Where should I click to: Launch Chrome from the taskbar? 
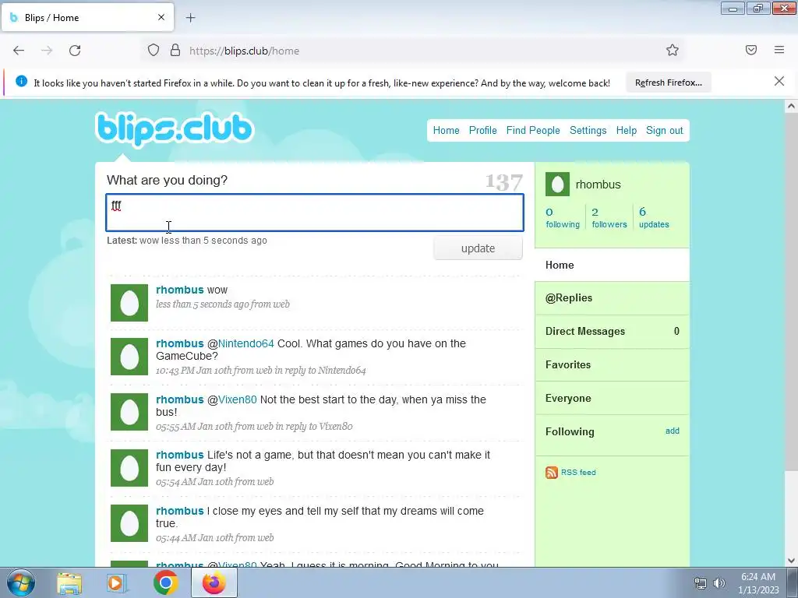tap(165, 582)
